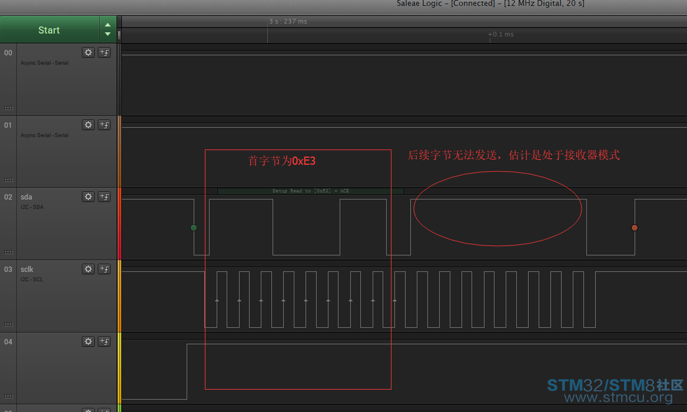
Task: Click the green Start capture button
Action: pos(49,30)
